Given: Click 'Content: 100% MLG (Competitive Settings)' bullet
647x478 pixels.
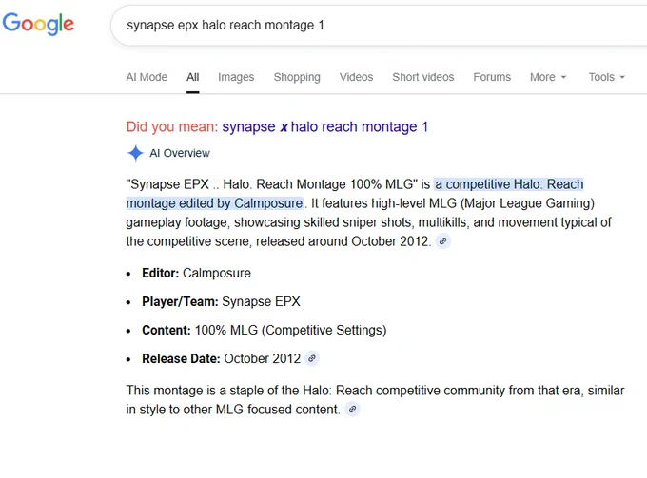Looking at the screenshot, I should tap(265, 330).
